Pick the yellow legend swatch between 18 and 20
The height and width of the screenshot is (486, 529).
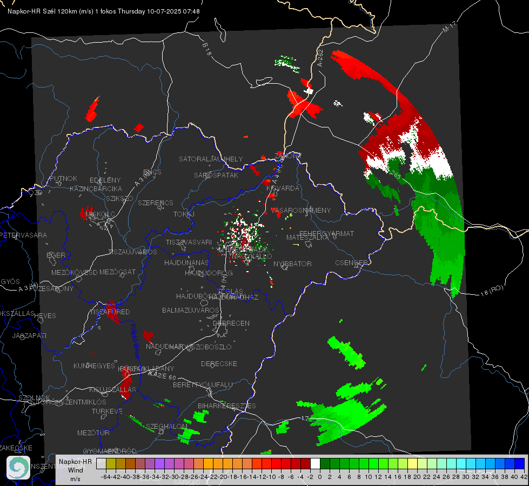pyautogui.click(x=413, y=463)
